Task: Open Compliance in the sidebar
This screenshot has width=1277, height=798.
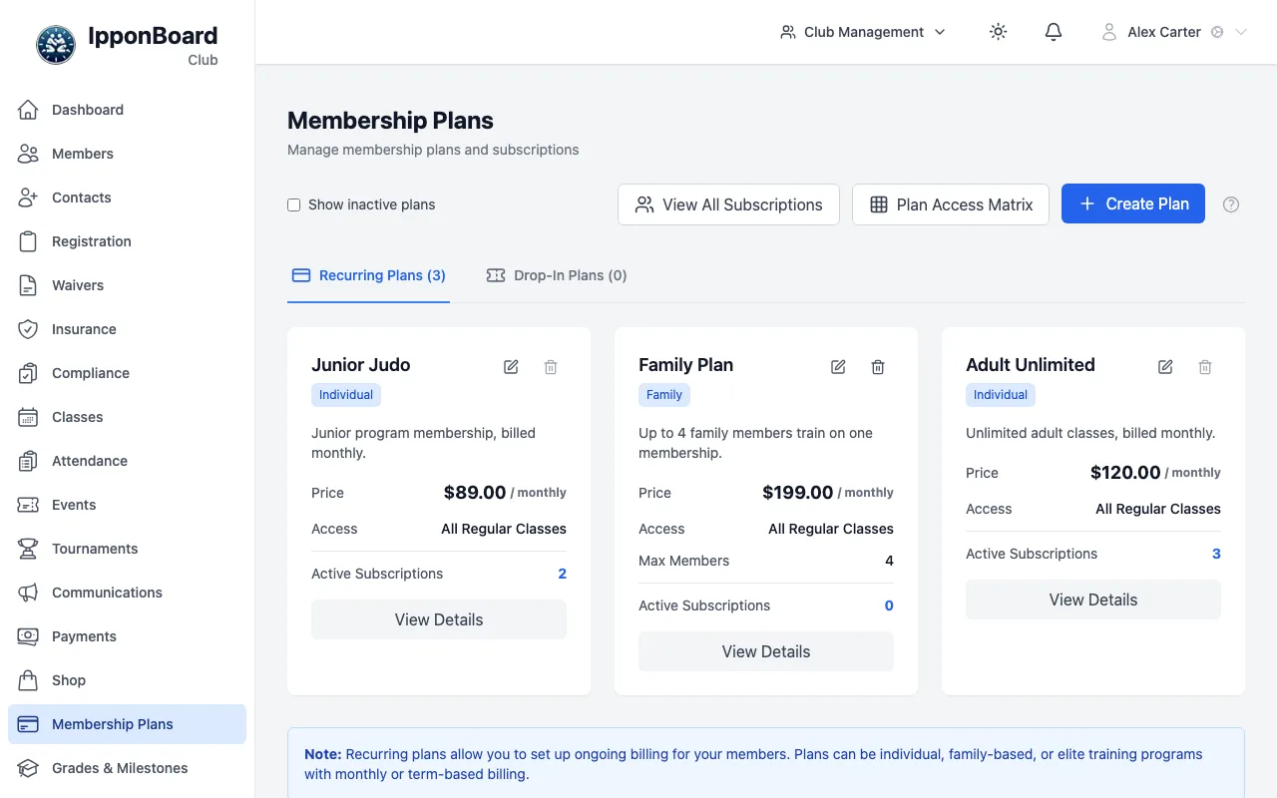Action: point(127,373)
